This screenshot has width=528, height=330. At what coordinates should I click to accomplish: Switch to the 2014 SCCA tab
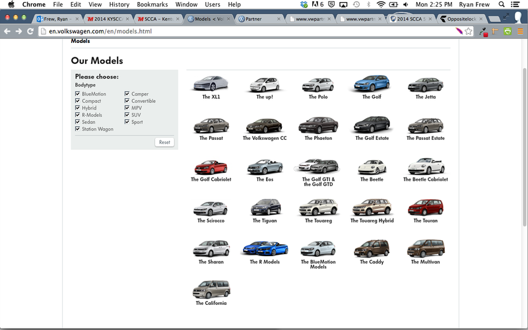tap(411, 19)
